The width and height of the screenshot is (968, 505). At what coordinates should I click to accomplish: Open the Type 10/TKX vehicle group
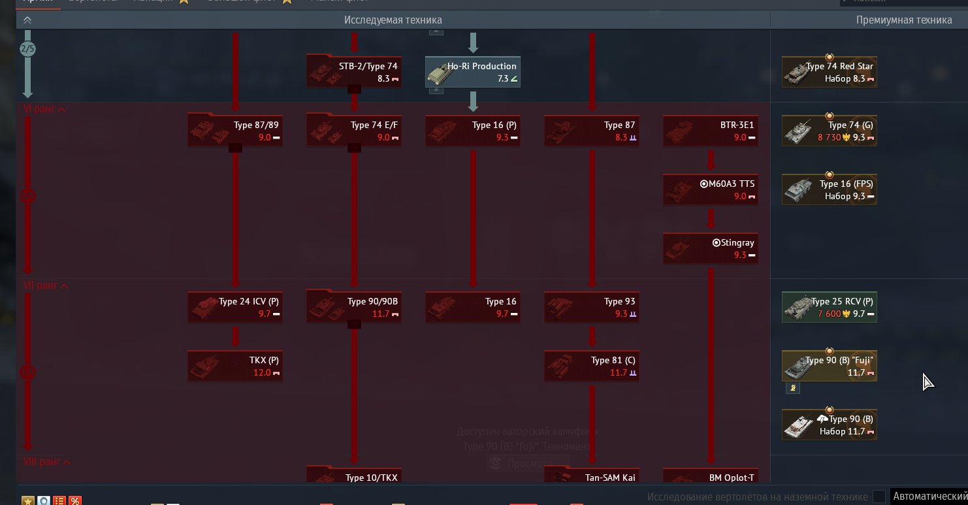coord(354,475)
